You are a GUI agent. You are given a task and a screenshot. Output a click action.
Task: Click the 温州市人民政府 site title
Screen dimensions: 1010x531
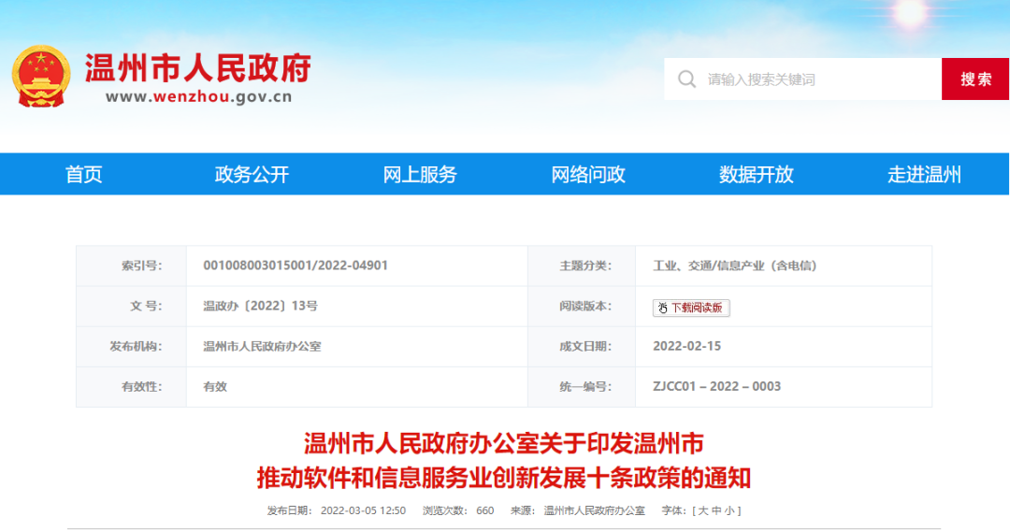[x=198, y=68]
